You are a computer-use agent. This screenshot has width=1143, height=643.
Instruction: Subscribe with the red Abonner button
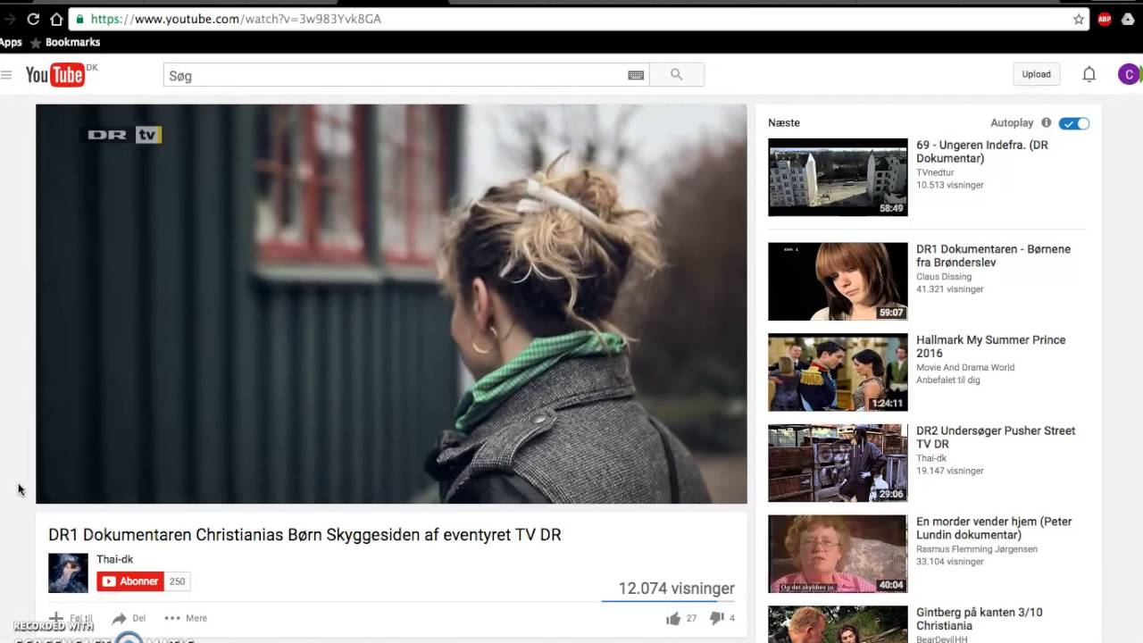pos(130,581)
